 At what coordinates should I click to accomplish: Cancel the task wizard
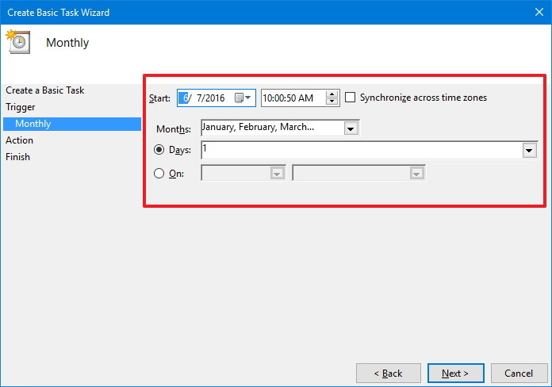tap(519, 373)
